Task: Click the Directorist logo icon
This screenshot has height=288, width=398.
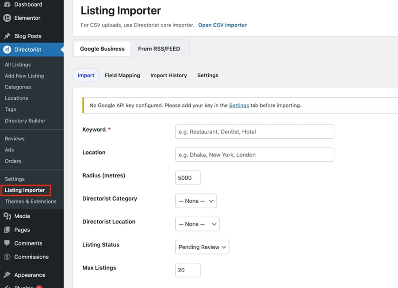Action: coord(7,49)
